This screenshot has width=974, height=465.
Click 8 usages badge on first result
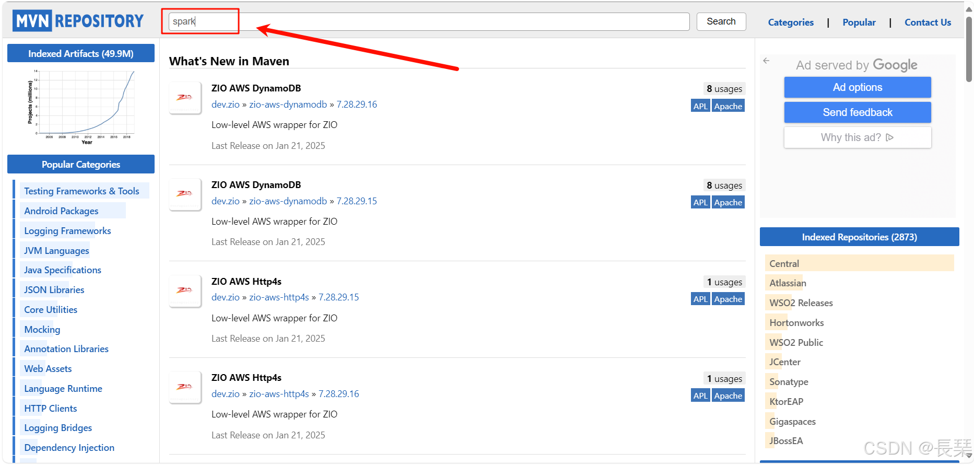pyautogui.click(x=724, y=89)
